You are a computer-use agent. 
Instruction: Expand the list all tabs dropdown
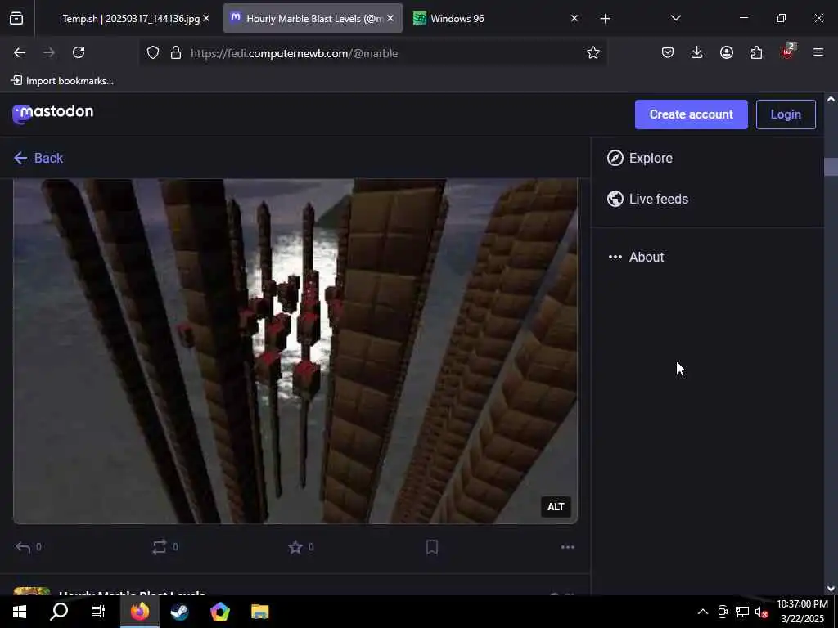675,18
